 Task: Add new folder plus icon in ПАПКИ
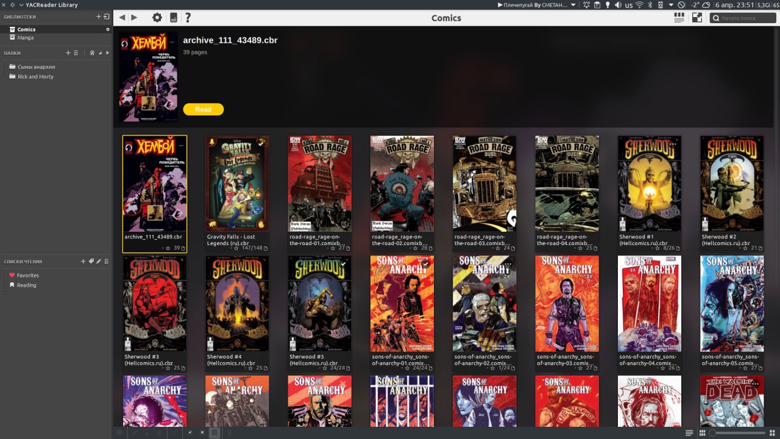(x=68, y=53)
